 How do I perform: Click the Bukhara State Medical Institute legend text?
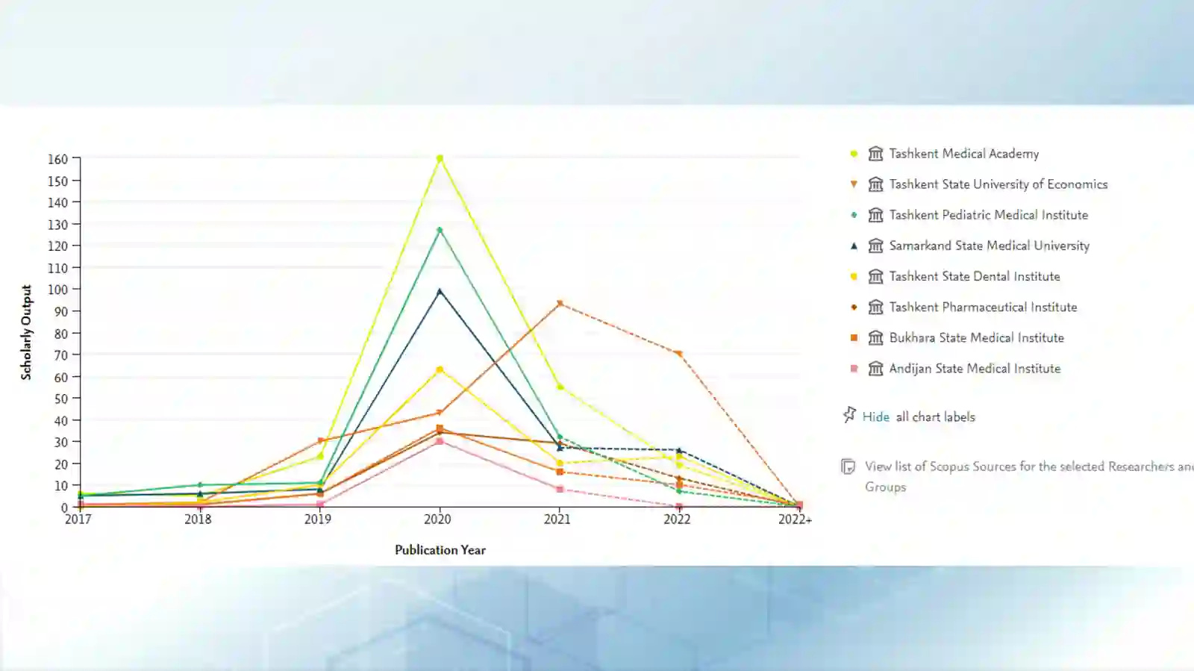click(x=977, y=337)
